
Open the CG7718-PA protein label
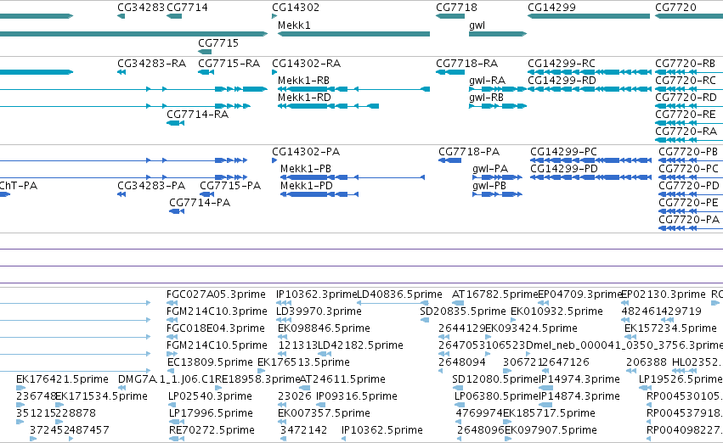point(469,152)
